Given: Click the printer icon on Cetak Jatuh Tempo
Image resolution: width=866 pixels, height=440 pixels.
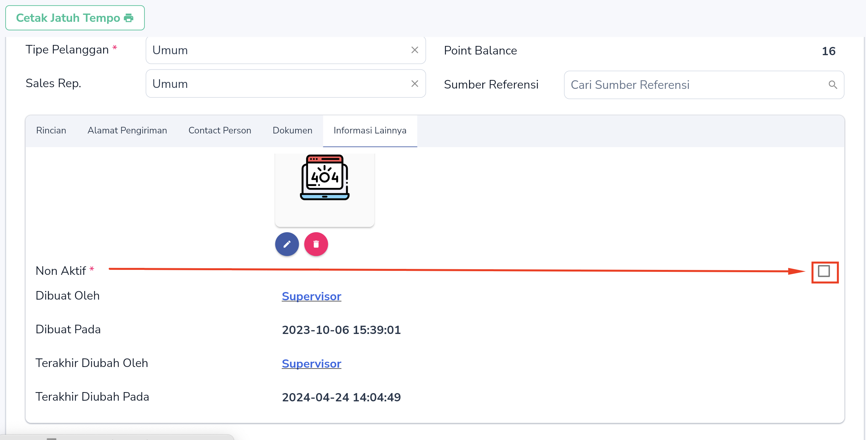Looking at the screenshot, I should 129,18.
